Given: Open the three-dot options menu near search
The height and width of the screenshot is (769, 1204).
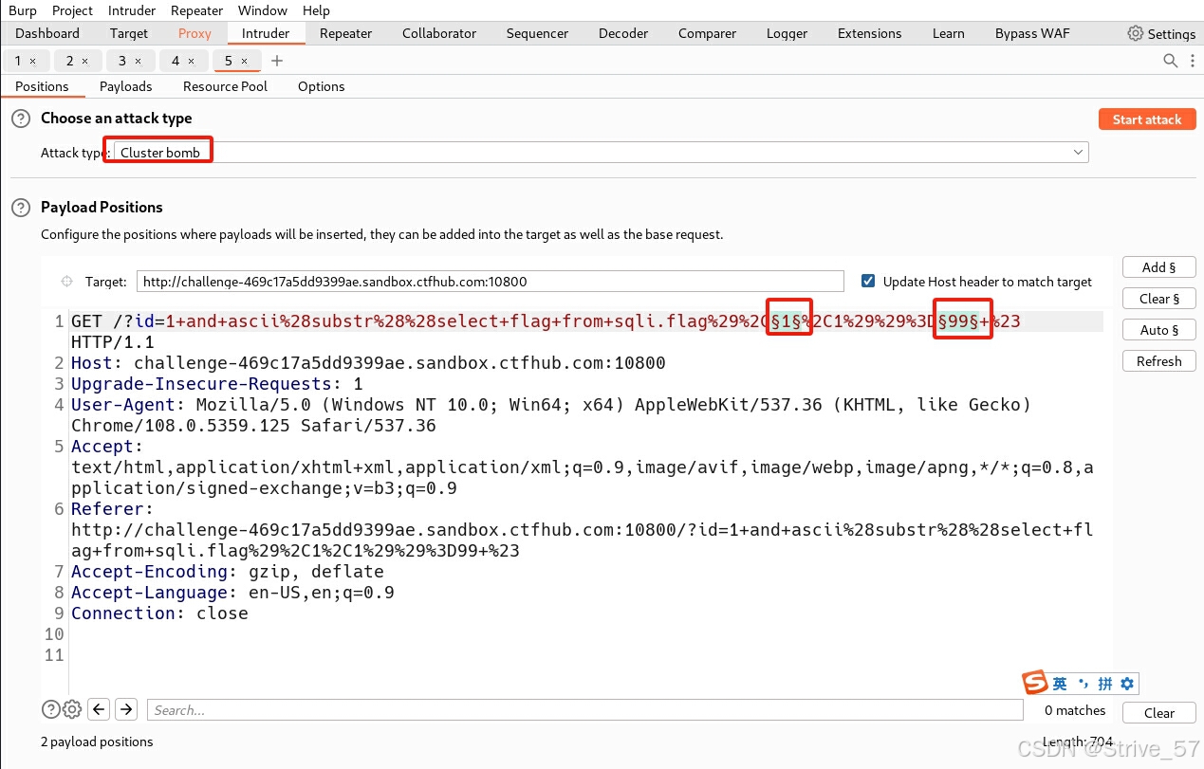Looking at the screenshot, I should coord(1191,61).
